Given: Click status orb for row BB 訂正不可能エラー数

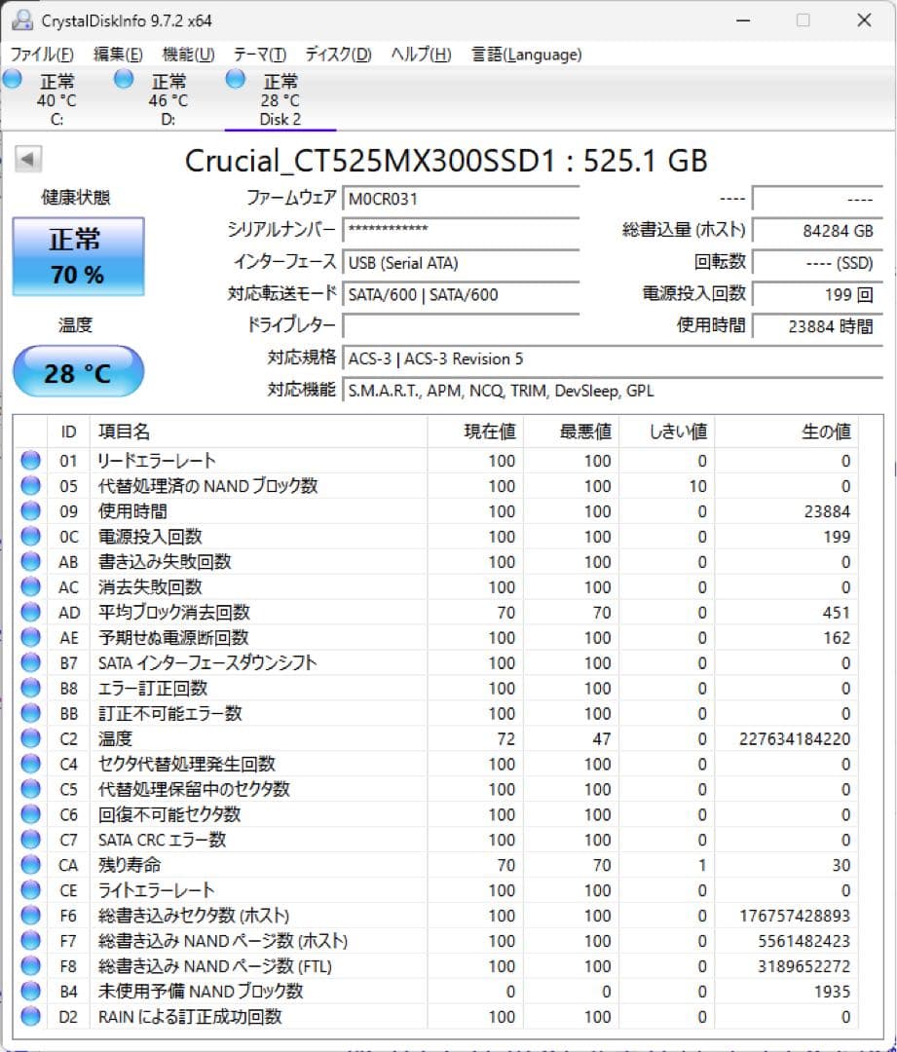Looking at the screenshot, I should click(x=30, y=713).
